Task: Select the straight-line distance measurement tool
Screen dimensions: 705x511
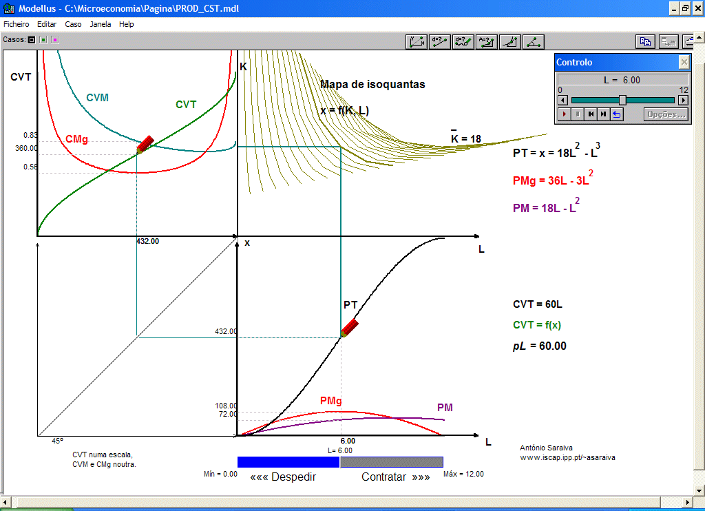Action: (440, 41)
